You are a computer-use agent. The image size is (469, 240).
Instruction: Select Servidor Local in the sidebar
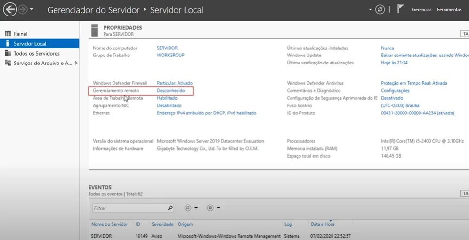point(30,44)
